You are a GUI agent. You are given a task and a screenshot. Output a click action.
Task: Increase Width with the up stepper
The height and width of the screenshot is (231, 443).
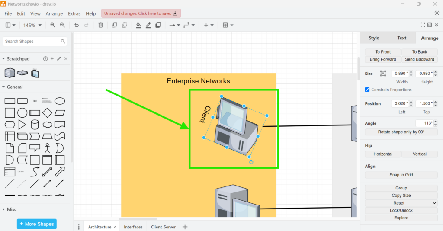click(x=411, y=72)
